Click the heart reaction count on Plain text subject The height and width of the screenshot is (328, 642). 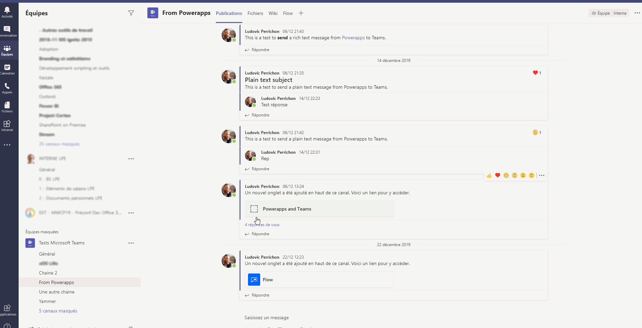tap(537, 73)
